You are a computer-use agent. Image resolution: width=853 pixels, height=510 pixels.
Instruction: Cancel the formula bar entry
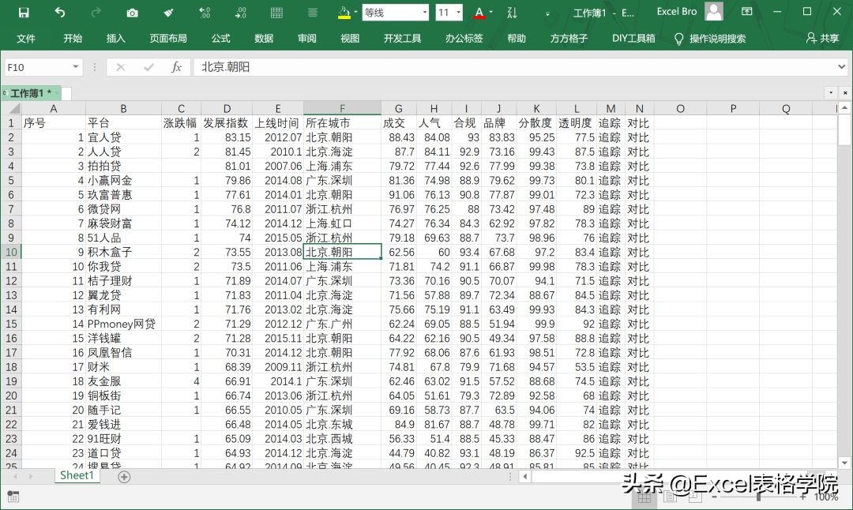(x=121, y=67)
